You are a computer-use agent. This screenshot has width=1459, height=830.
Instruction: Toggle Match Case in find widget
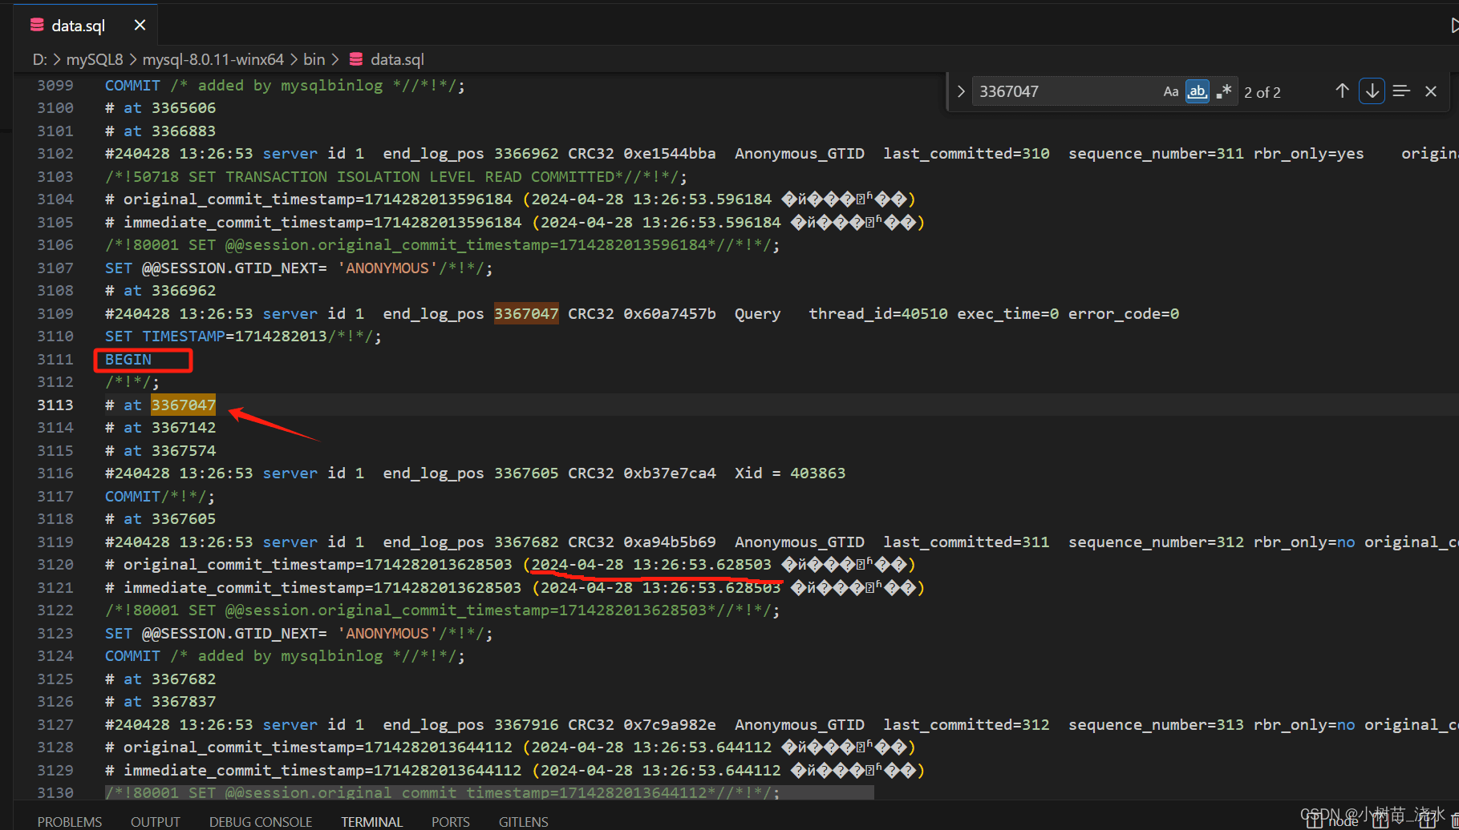click(1171, 91)
